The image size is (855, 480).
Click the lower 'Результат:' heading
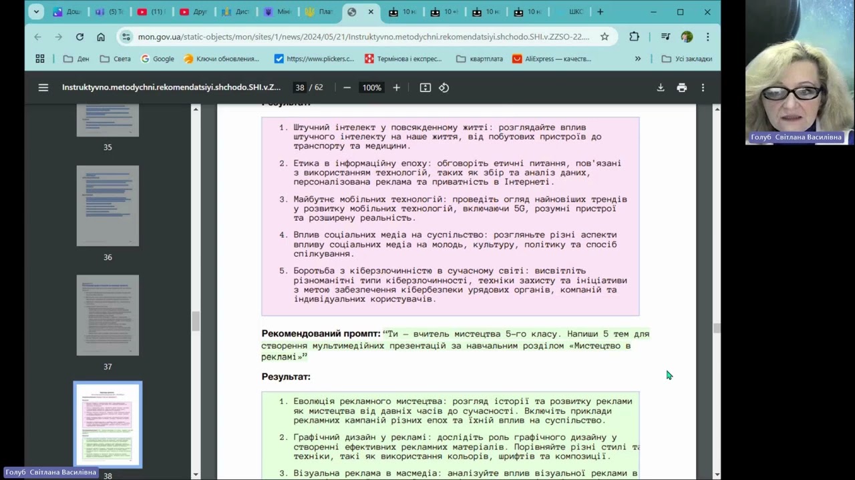286,377
